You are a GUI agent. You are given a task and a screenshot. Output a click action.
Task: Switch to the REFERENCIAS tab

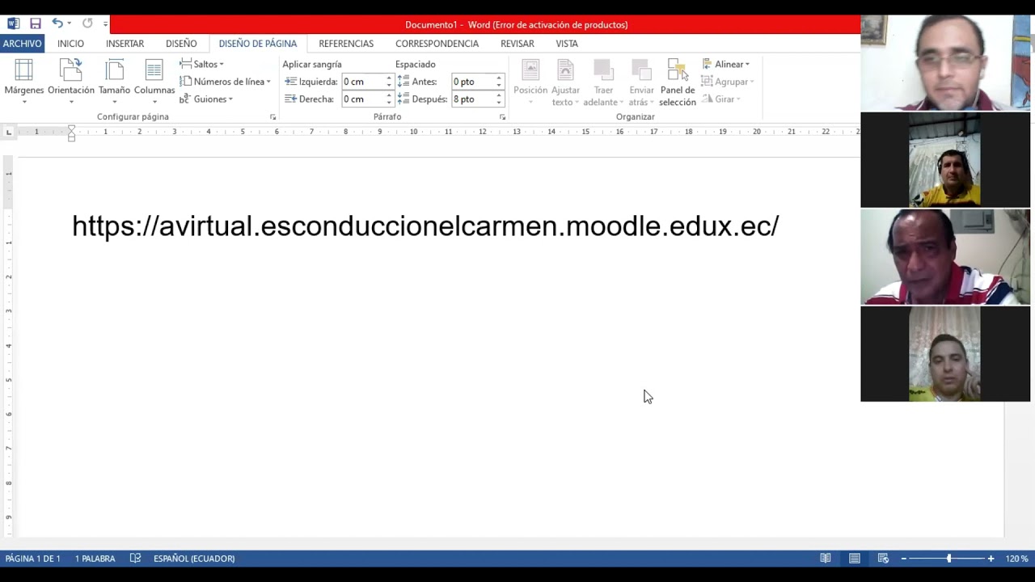pos(346,44)
